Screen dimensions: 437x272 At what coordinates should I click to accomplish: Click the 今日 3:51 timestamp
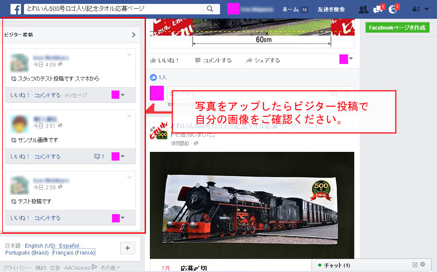[44, 126]
